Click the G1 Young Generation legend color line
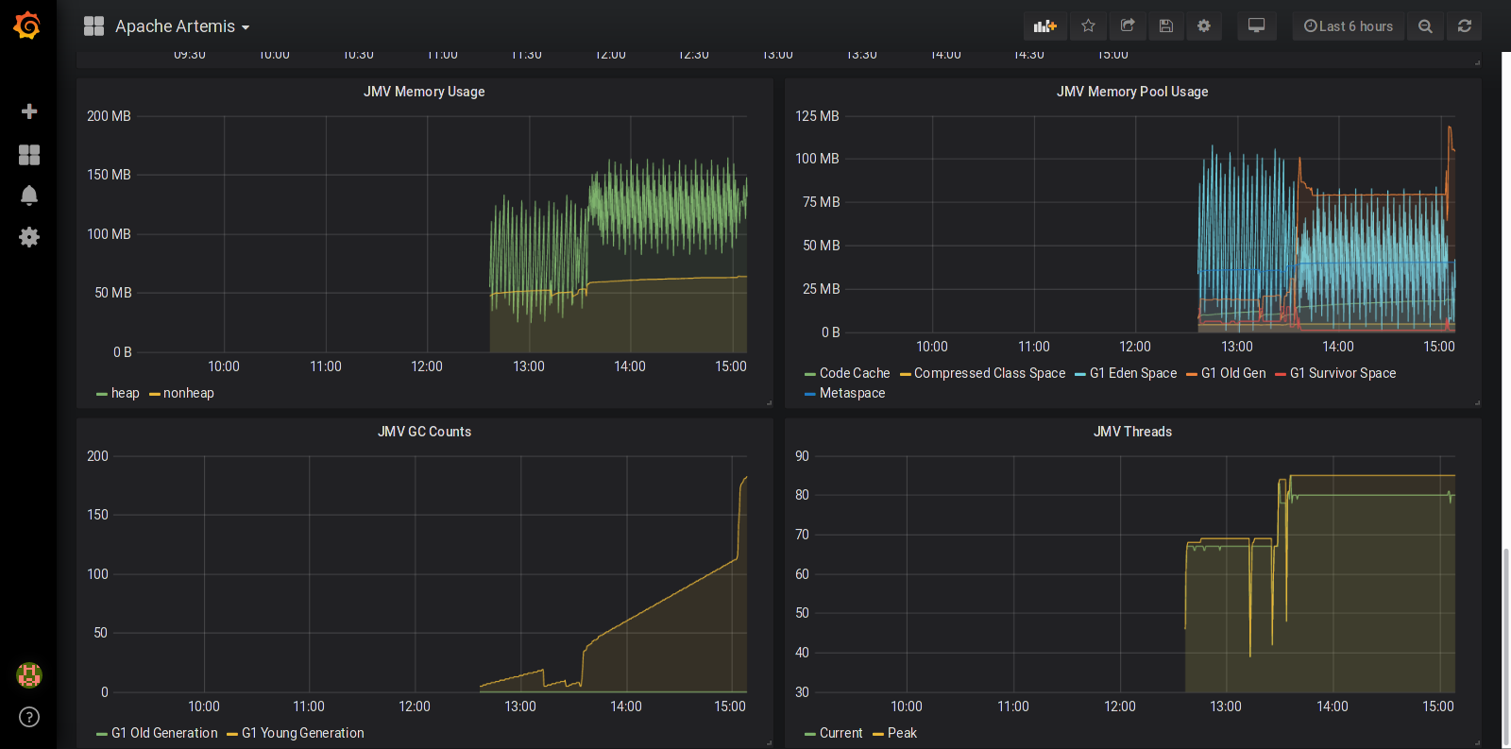Screen dimensions: 1511x749 click(232, 734)
